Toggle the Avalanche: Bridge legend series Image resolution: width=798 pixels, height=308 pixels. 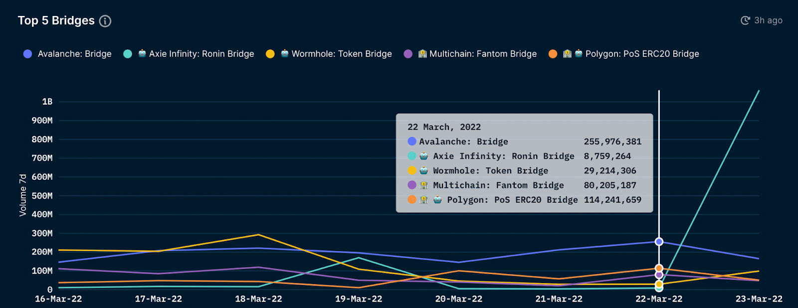[67, 54]
